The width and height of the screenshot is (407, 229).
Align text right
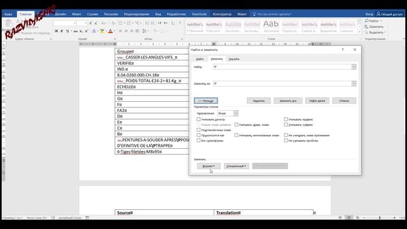click(132, 31)
